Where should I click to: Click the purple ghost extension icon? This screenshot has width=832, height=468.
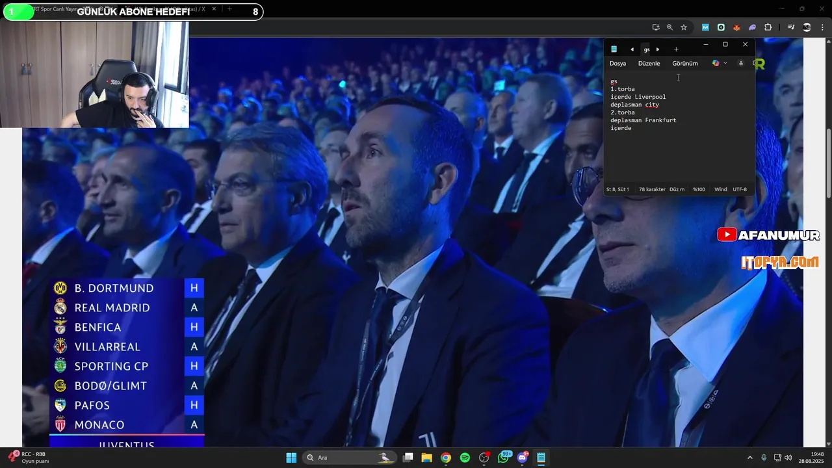coord(752,27)
